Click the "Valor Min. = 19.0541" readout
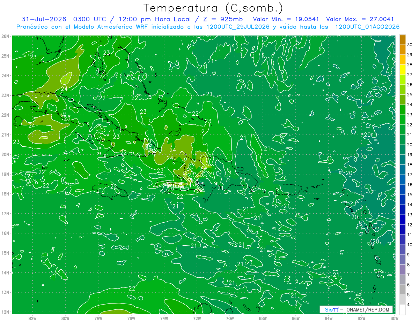The image size is (419, 323). pyautogui.click(x=286, y=19)
